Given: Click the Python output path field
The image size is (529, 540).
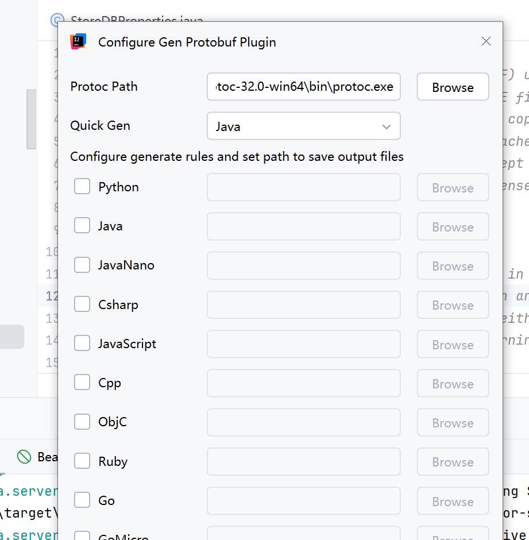Looking at the screenshot, I should pyautogui.click(x=303, y=187).
